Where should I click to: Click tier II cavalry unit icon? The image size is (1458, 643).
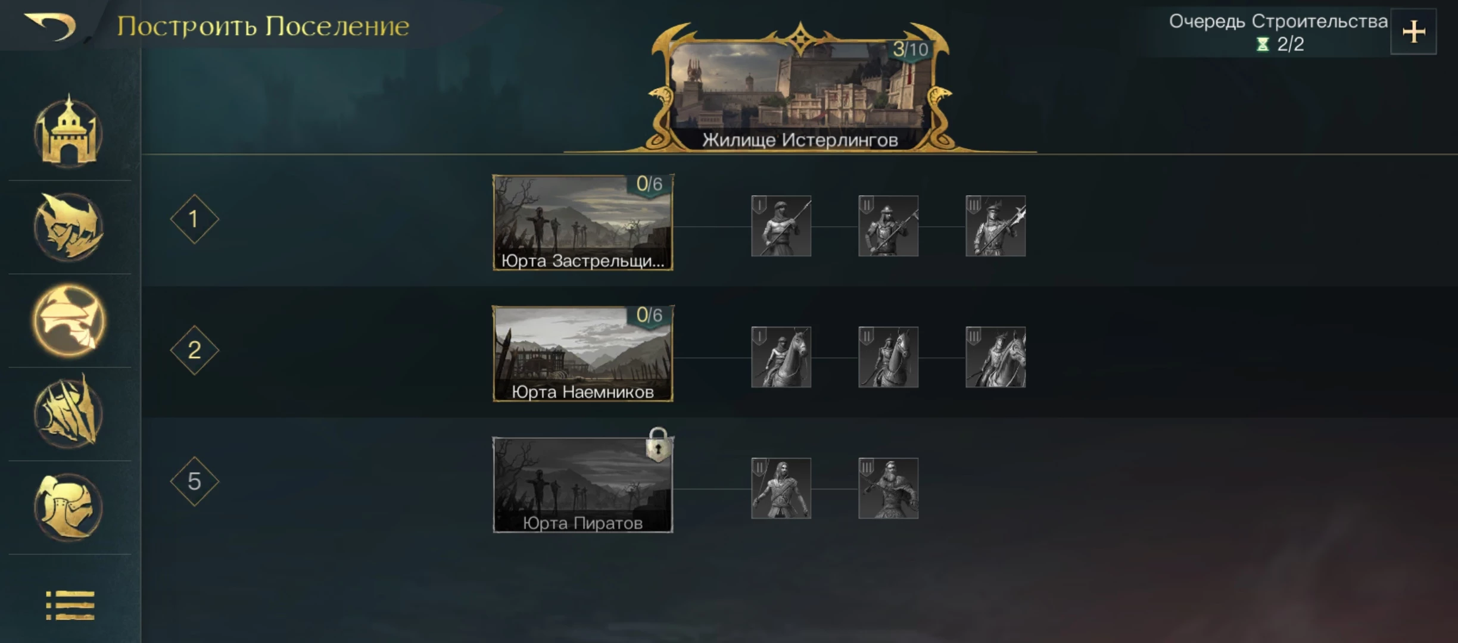[888, 357]
